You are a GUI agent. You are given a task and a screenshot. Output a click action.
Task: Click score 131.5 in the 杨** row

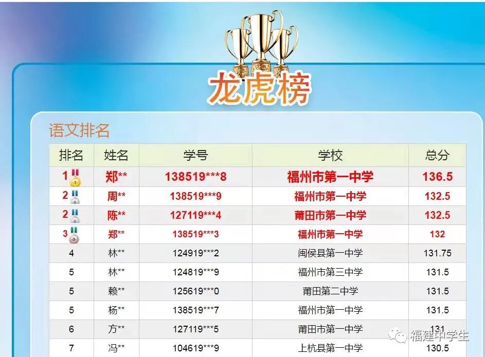coord(437,310)
